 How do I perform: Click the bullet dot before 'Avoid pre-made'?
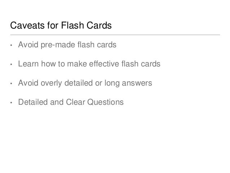click(11, 45)
